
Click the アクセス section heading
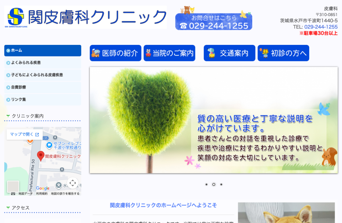(x=20, y=208)
